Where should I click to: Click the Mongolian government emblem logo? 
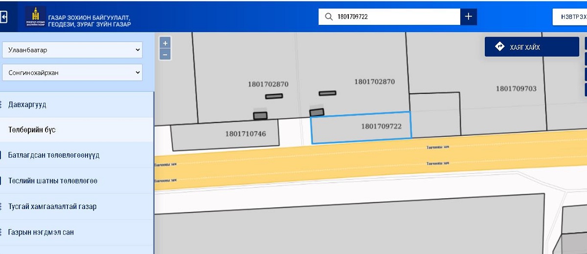36,17
